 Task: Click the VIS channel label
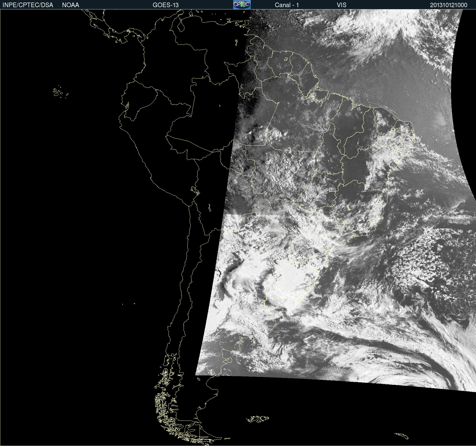pos(342,5)
